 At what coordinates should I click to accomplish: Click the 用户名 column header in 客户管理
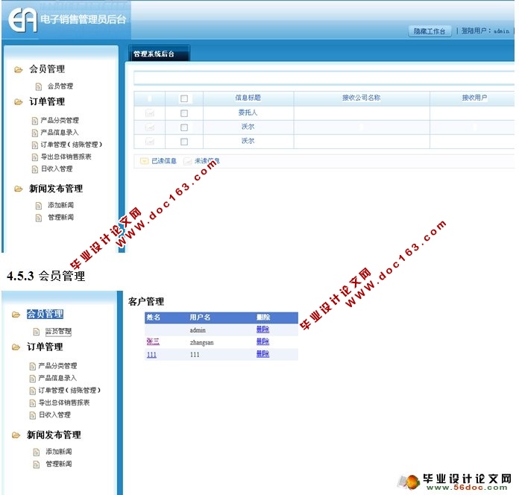pyautogui.click(x=200, y=318)
